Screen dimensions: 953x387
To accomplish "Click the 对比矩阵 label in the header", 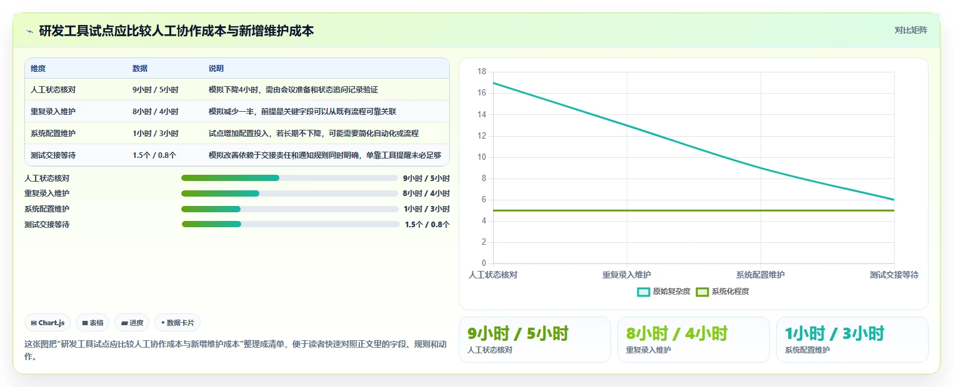I will (x=911, y=30).
